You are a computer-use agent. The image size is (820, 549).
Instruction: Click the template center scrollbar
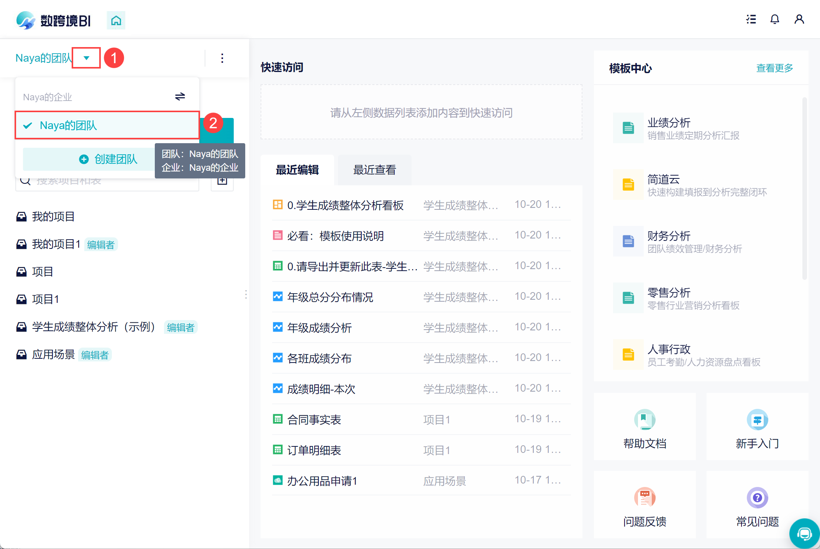pyautogui.click(x=804, y=188)
